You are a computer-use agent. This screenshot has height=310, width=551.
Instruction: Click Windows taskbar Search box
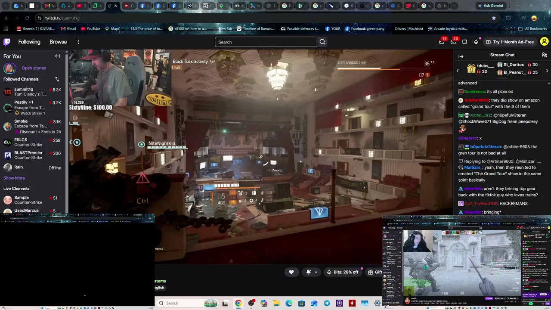(x=186, y=303)
